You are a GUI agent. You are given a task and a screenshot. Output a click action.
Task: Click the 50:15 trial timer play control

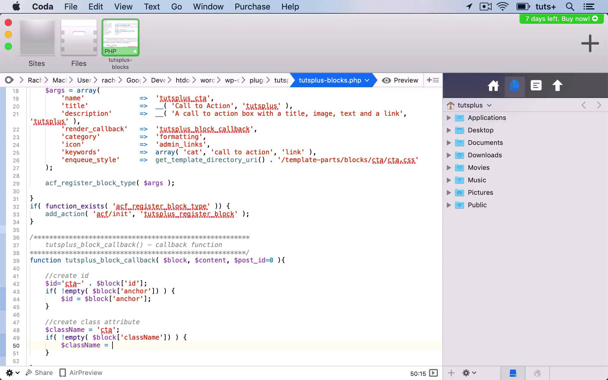click(434, 373)
